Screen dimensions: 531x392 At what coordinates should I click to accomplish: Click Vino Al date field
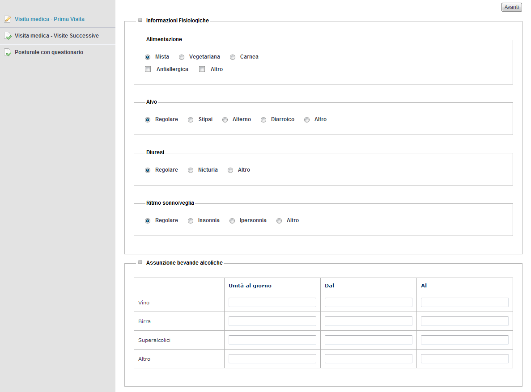click(x=465, y=302)
